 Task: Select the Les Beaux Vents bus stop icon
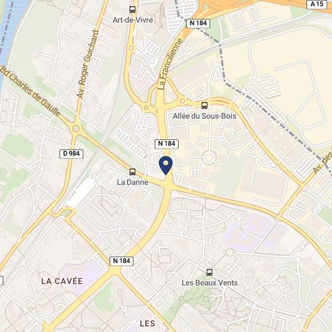point(209,272)
